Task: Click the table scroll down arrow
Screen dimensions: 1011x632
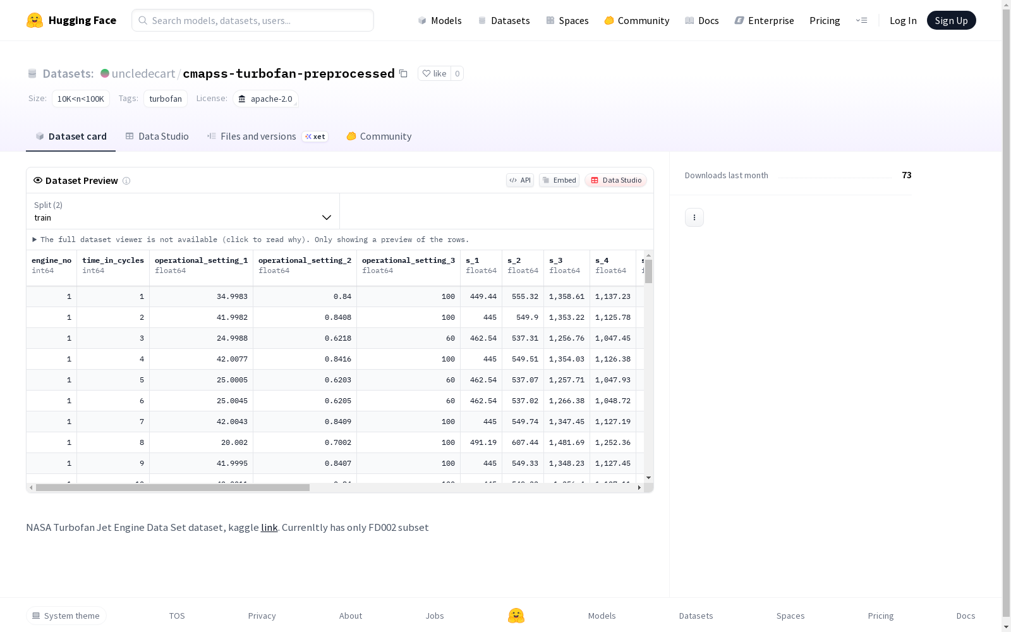Action: [x=648, y=478]
